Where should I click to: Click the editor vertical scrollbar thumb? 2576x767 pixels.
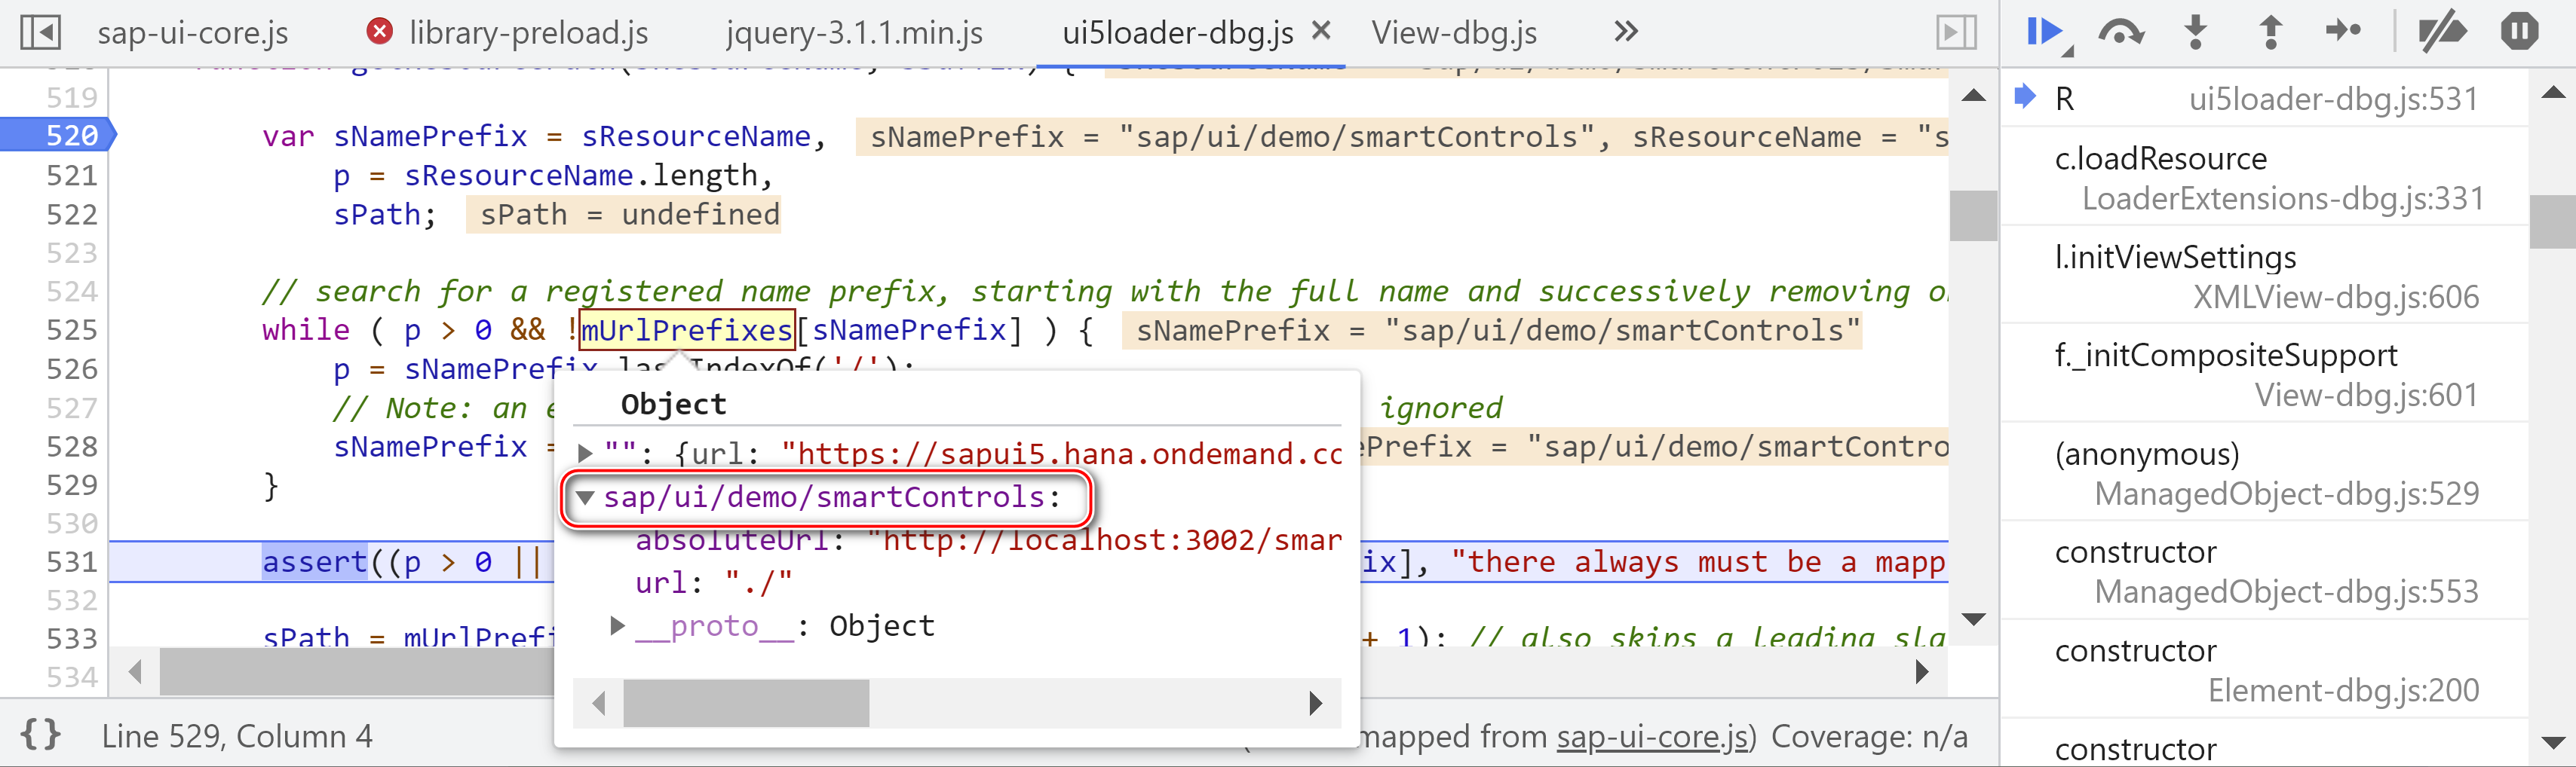tap(1973, 215)
